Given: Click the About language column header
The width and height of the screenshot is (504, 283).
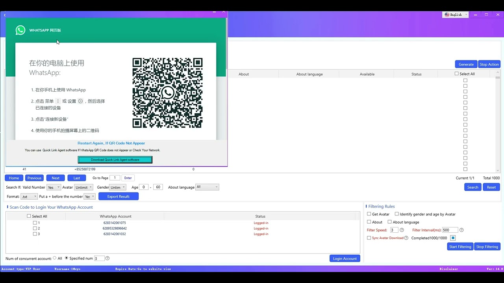Looking at the screenshot, I should (309, 74).
